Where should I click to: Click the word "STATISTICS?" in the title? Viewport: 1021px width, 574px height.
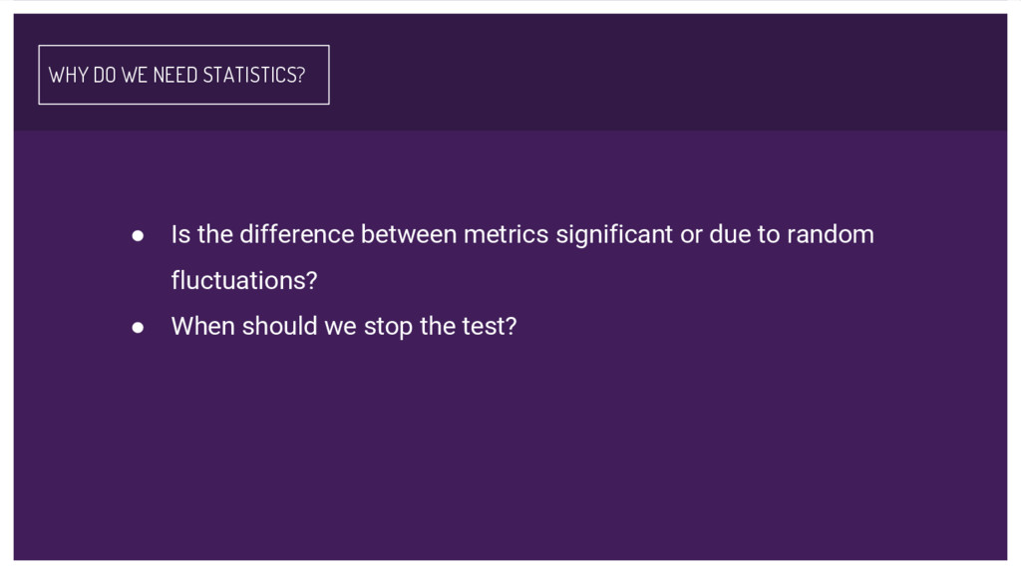click(254, 75)
